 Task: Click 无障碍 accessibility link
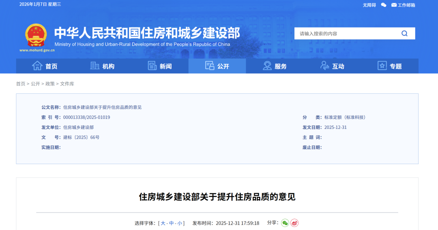[369, 5]
